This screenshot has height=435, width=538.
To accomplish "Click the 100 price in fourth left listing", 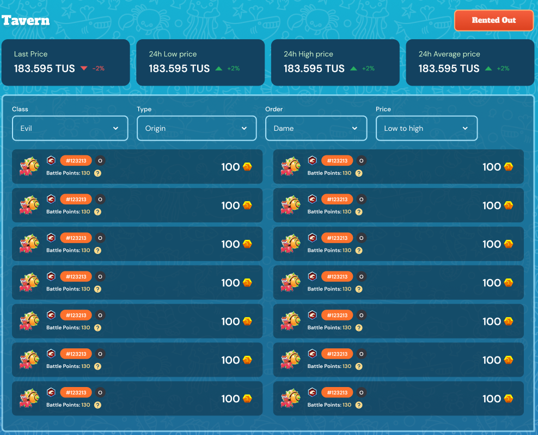I will pyautogui.click(x=230, y=283).
